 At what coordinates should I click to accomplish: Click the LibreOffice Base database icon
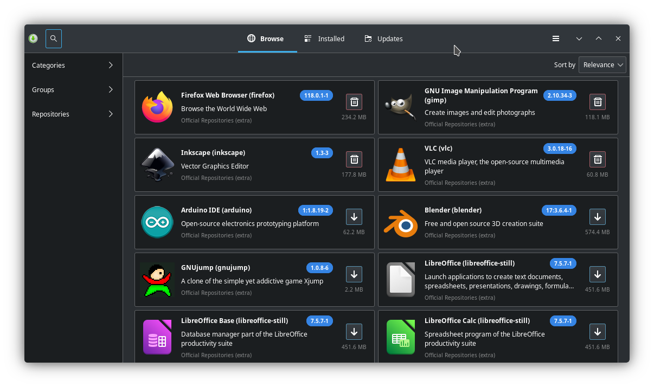pos(157,337)
